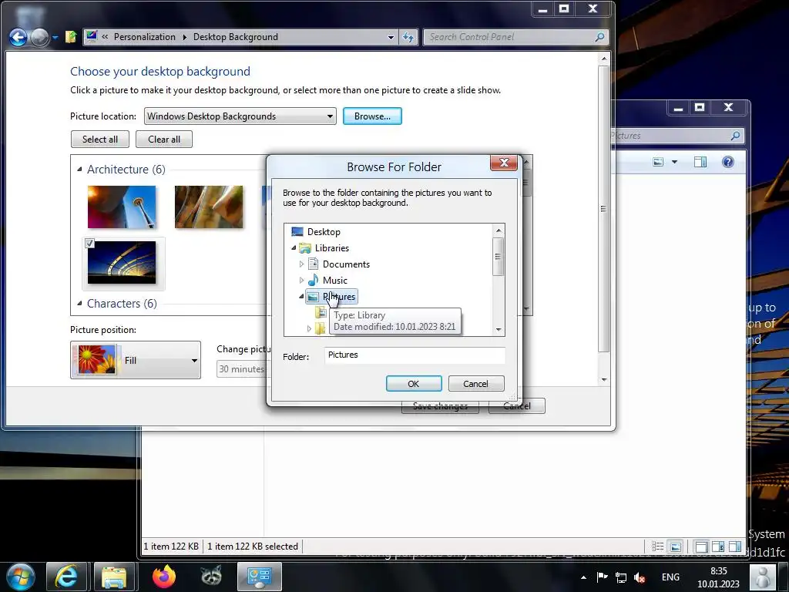
Task: Open the raccoon app on taskbar
Action: pos(211,577)
